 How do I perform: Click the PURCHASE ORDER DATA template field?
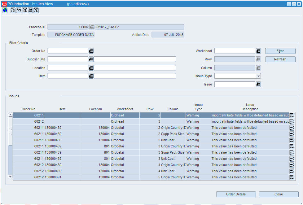point(71,35)
